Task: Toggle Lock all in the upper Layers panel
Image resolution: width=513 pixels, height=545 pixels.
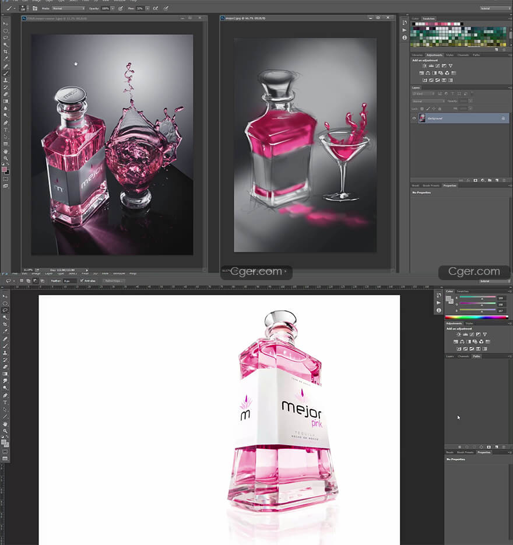Action: 440,109
